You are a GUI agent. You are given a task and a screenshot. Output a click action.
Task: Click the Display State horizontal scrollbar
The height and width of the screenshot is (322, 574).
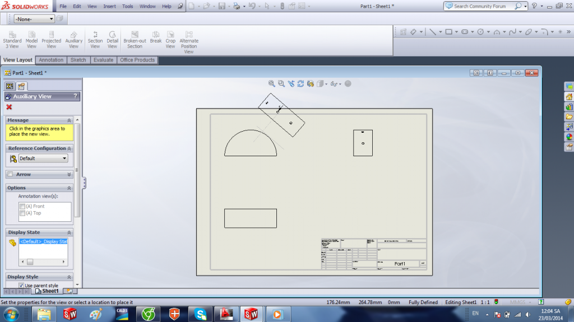pyautogui.click(x=43, y=262)
